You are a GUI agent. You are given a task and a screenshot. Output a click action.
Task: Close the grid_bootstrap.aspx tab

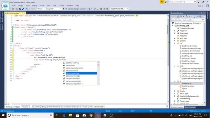(x=25, y=13)
